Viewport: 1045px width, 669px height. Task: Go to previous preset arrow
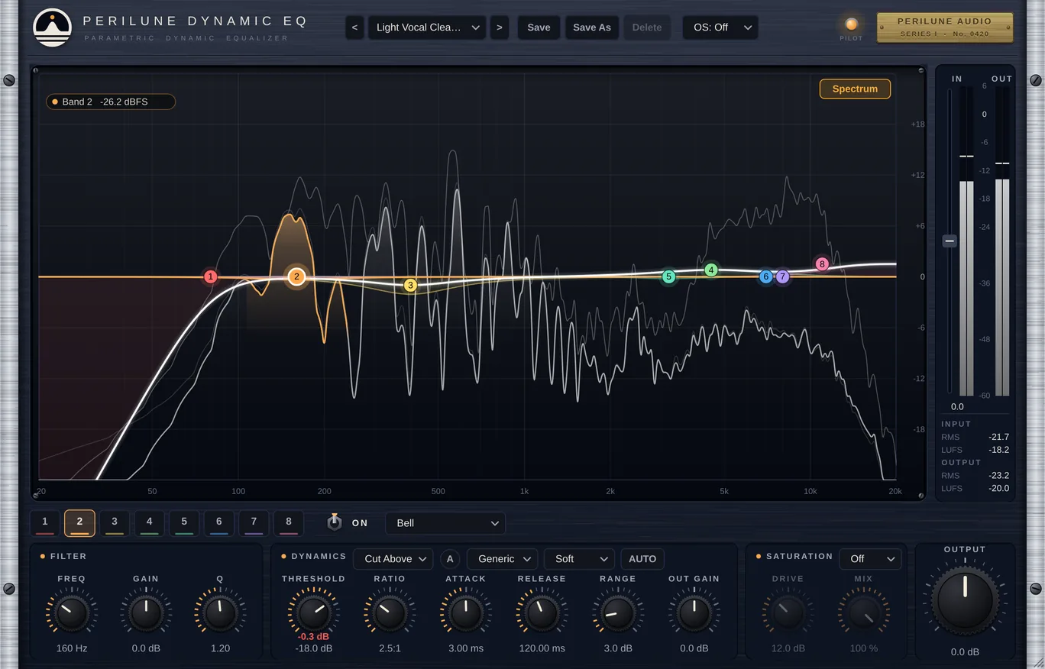click(x=354, y=27)
